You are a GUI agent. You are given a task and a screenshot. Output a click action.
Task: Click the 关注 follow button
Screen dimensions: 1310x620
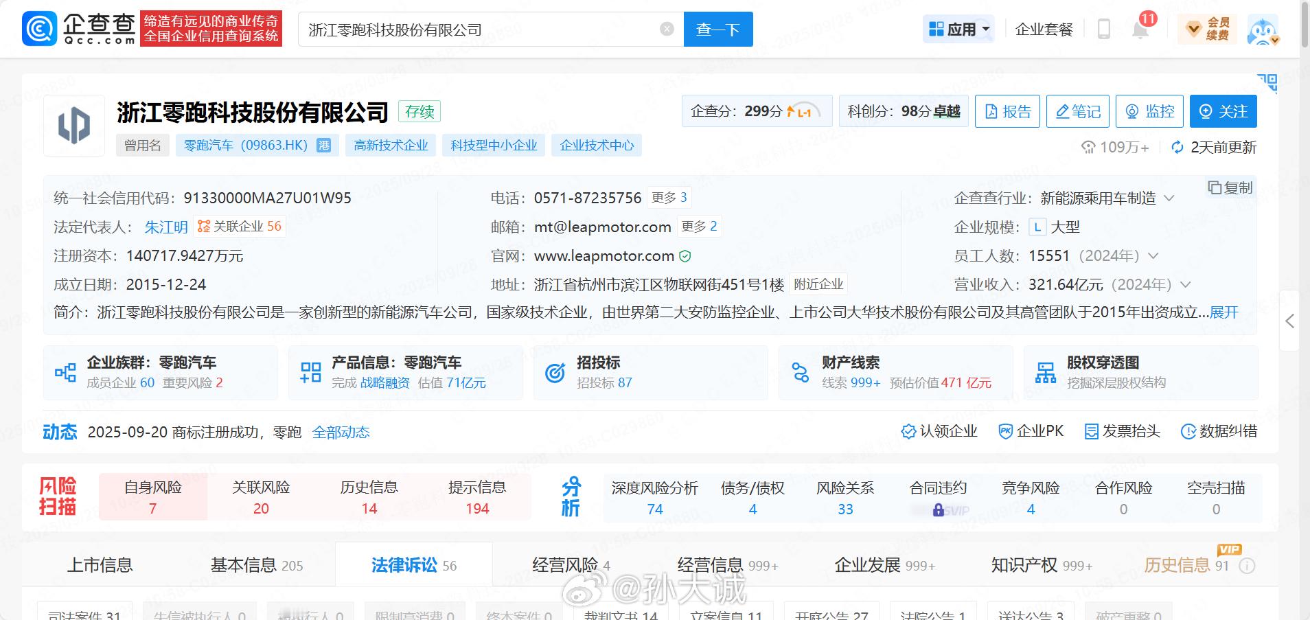(x=1223, y=111)
